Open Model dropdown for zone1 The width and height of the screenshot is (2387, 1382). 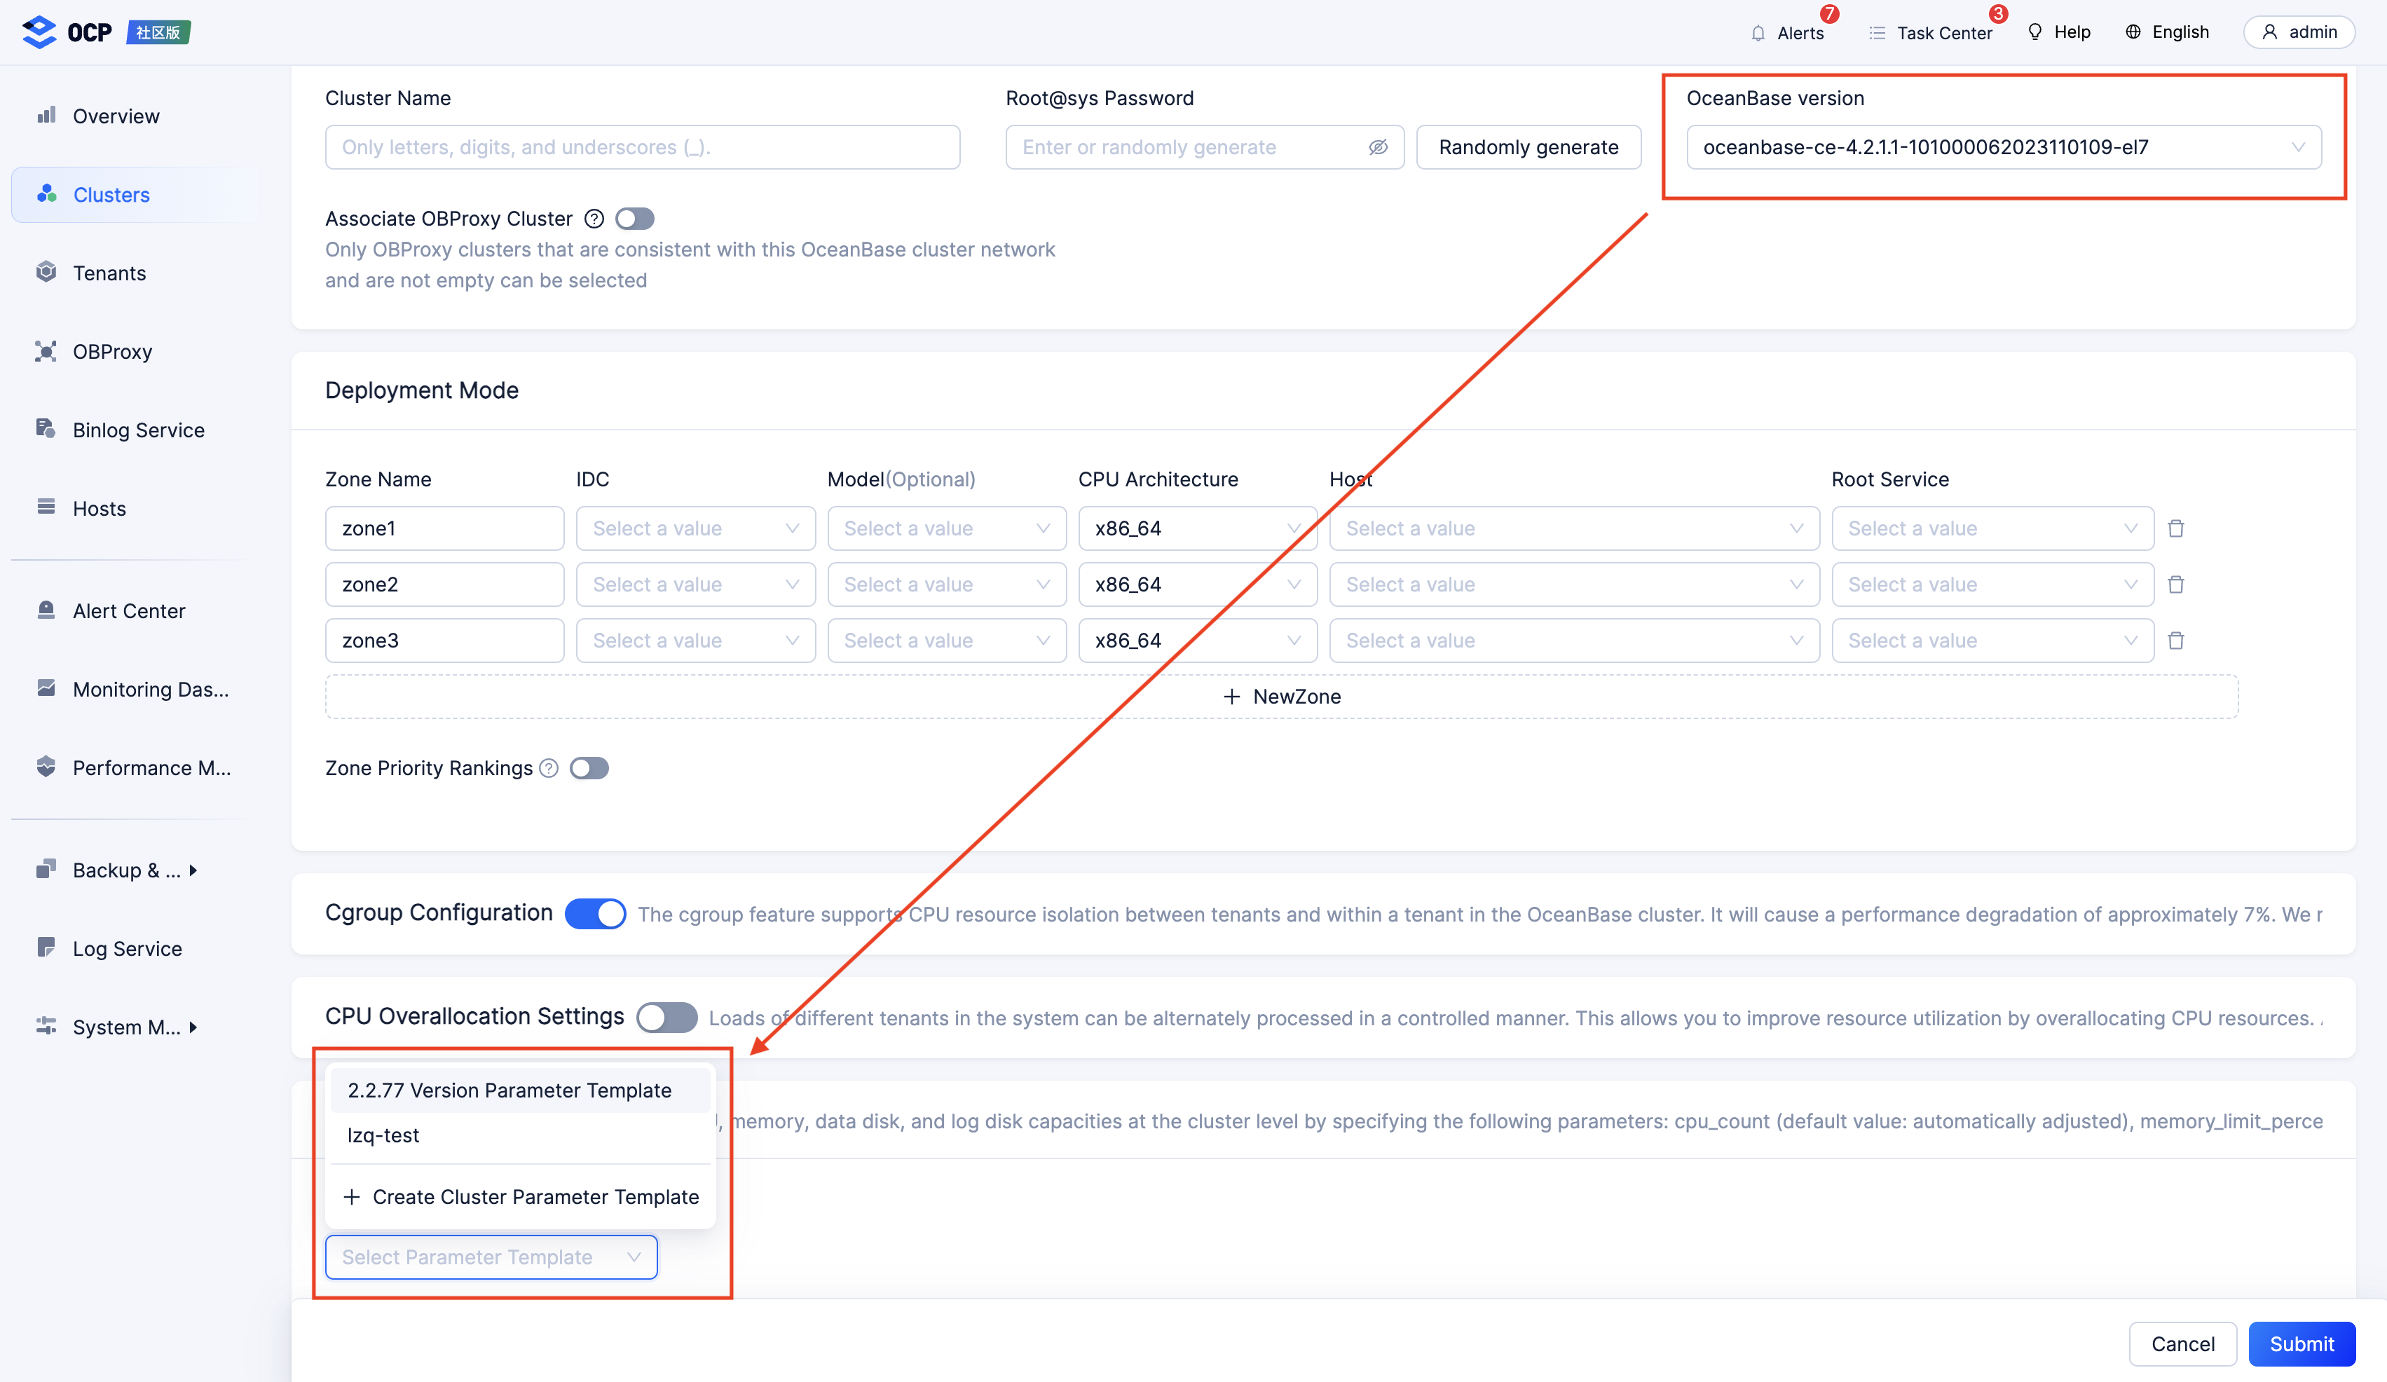click(948, 528)
